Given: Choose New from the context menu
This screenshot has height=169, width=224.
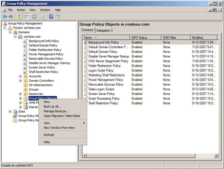Looking at the screenshot, I should pyautogui.click(x=47, y=102).
